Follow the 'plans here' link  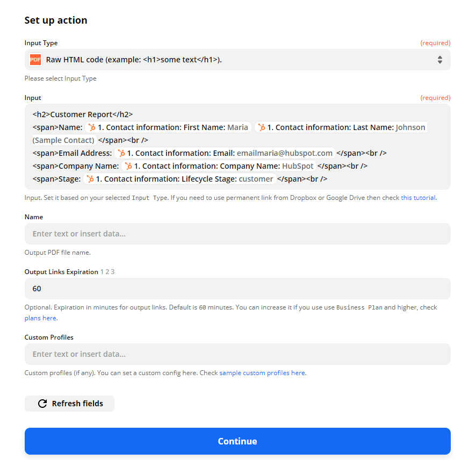40,318
